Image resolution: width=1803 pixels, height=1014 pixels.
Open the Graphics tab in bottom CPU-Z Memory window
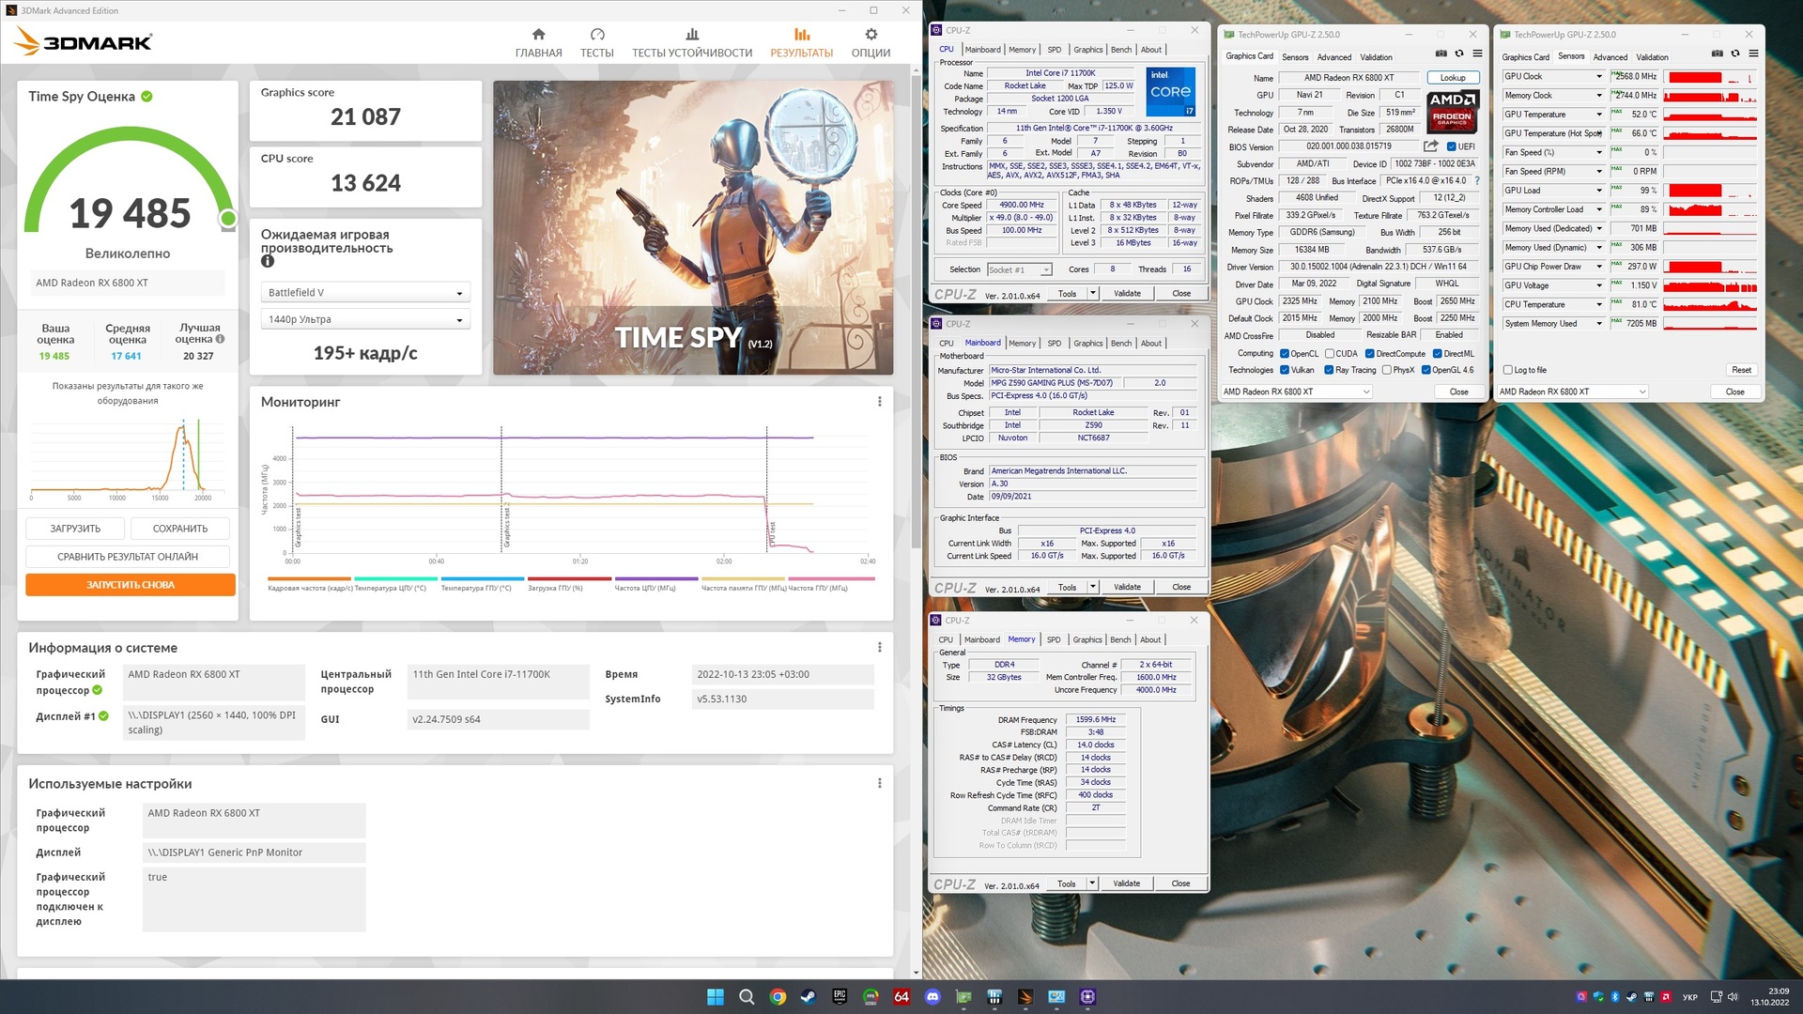[1087, 639]
